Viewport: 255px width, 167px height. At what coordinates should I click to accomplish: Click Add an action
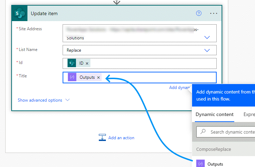pyautogui.click(x=117, y=137)
